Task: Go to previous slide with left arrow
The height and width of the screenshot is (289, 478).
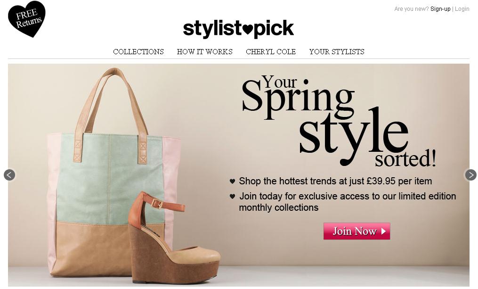Action: (9, 175)
